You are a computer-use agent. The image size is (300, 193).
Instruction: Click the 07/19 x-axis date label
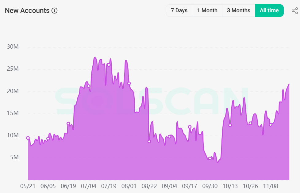coord(109,186)
